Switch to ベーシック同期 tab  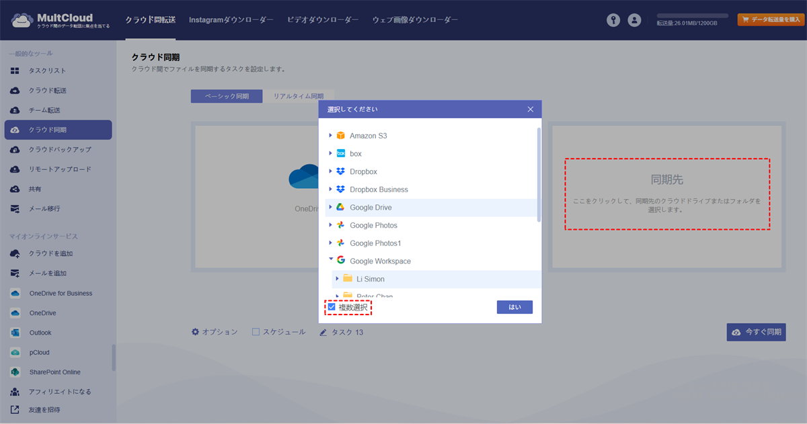pyautogui.click(x=227, y=96)
